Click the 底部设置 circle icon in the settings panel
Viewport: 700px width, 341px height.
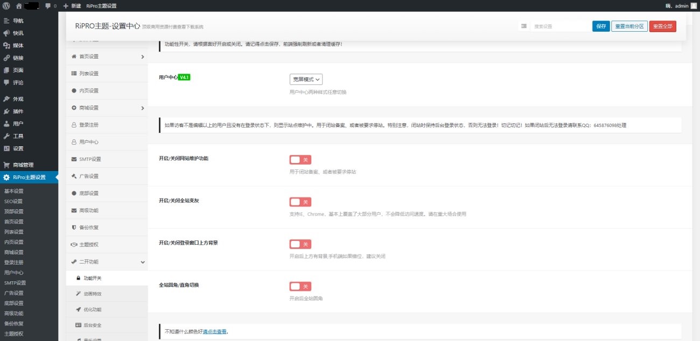pyautogui.click(x=74, y=193)
